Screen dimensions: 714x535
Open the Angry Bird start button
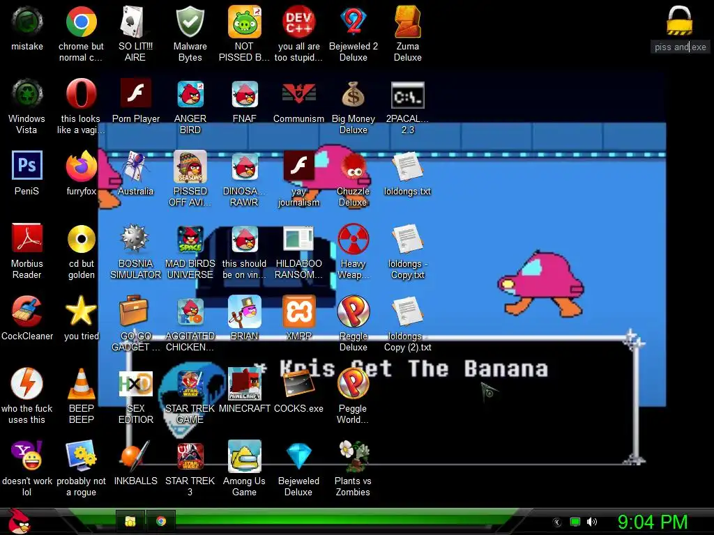click(19, 521)
